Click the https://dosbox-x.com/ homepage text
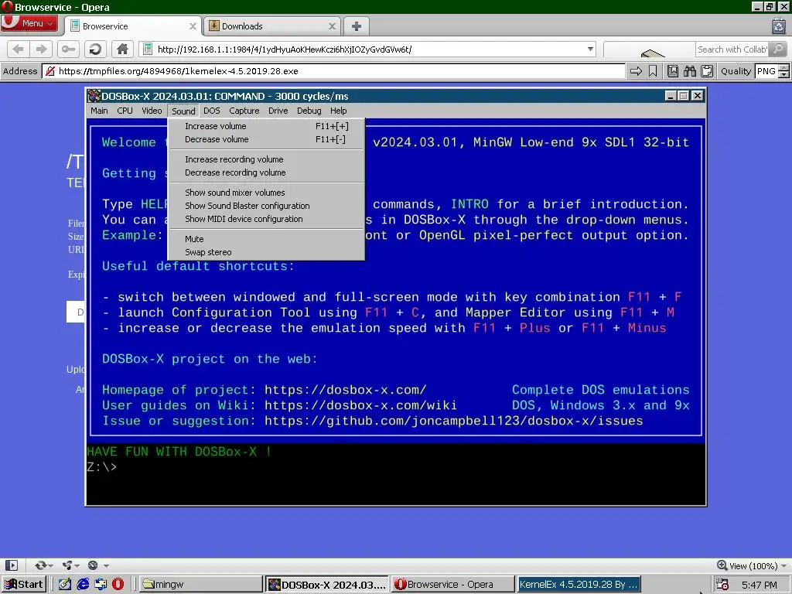Image resolution: width=792 pixels, height=594 pixels. pos(346,390)
